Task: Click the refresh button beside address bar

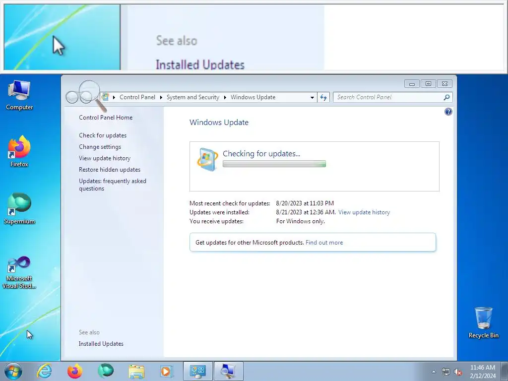Action: (323, 97)
